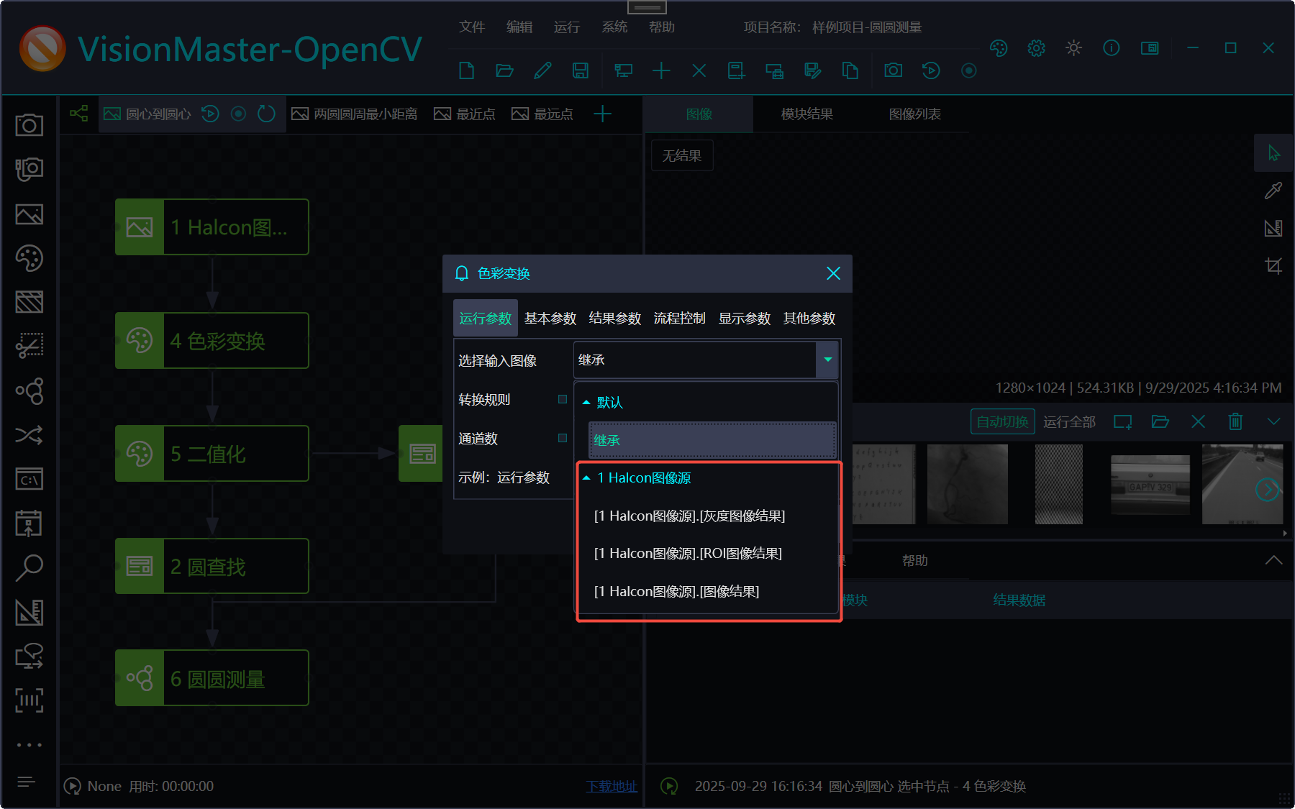Collapse the bottom results panel chevron

pyautogui.click(x=1273, y=560)
